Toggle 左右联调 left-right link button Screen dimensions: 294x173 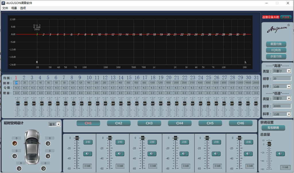pyautogui.click(x=273, y=128)
